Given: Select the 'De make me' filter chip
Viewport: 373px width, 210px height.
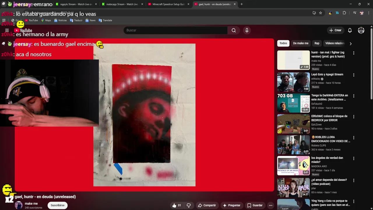Looking at the screenshot, I should pyautogui.click(x=300, y=43).
